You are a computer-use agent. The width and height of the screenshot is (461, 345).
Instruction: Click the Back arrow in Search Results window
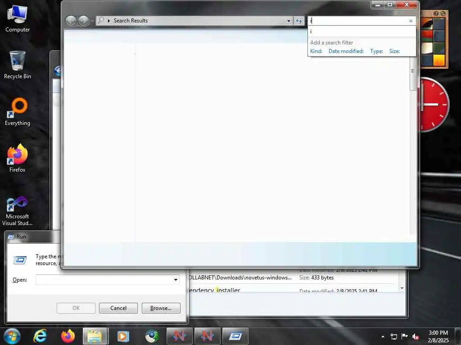(71, 21)
